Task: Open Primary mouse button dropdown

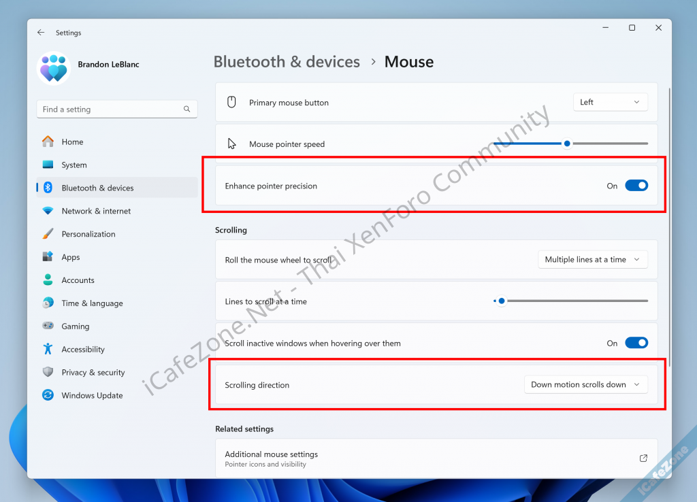Action: point(610,102)
